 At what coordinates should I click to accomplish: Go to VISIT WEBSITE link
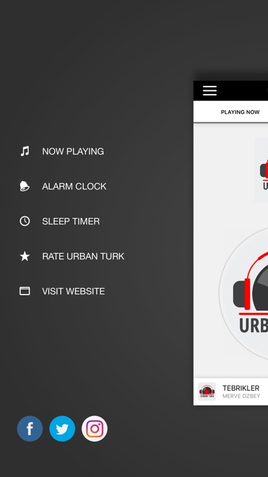point(74,291)
